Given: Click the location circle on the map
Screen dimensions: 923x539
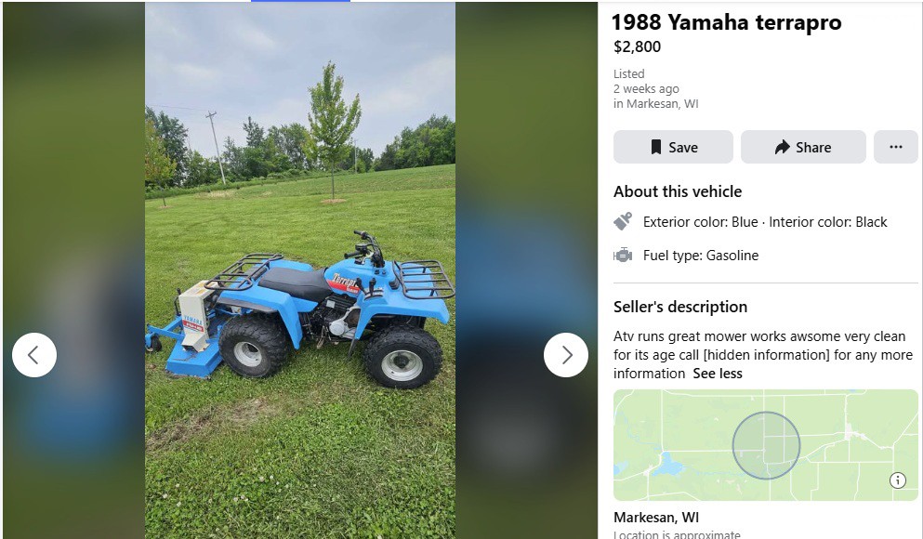Looking at the screenshot, I should coord(767,445).
